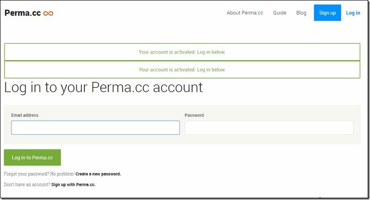
Task: Click the lower account activated notification banner
Action: (182, 69)
